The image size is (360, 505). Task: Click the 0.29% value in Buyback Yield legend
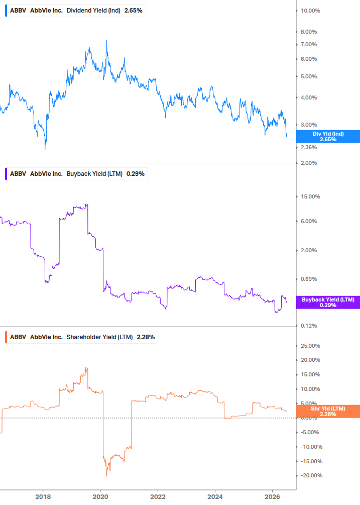click(x=136, y=174)
